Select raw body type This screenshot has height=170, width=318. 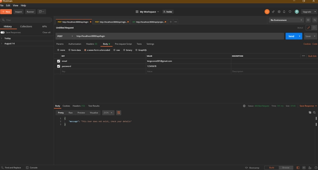pos(114,50)
